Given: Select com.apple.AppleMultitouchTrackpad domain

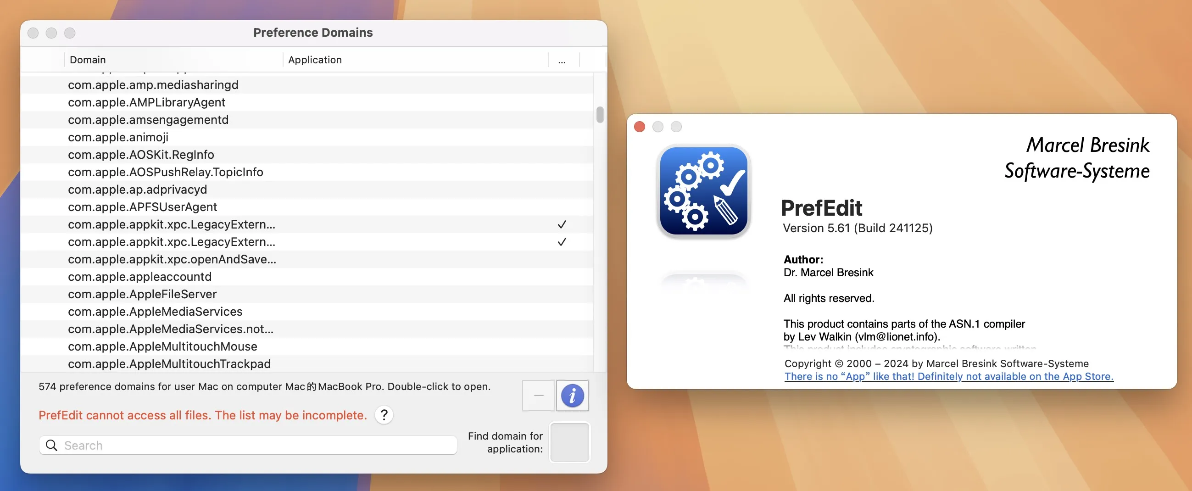Looking at the screenshot, I should 307,364.
